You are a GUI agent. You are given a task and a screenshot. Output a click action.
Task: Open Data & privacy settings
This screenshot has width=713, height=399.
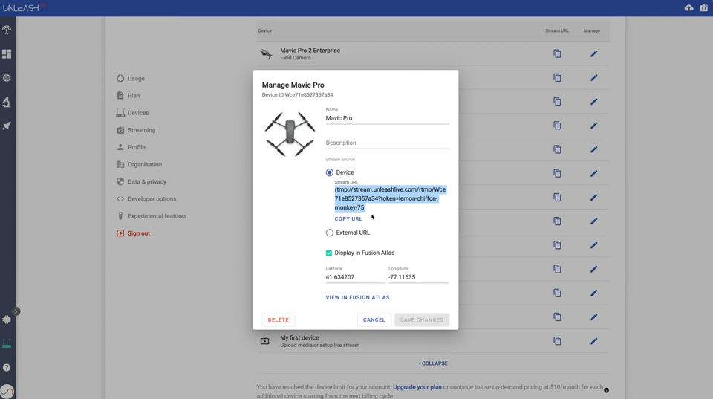pyautogui.click(x=141, y=181)
